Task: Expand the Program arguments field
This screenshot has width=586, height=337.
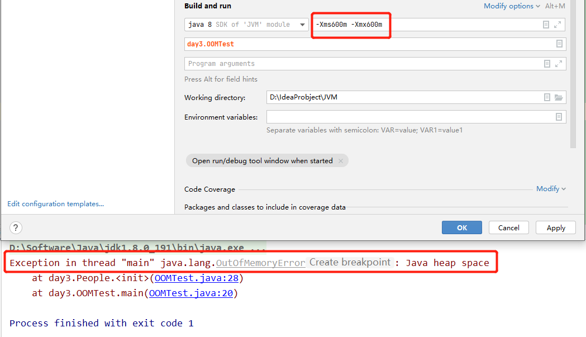Action: pos(559,64)
